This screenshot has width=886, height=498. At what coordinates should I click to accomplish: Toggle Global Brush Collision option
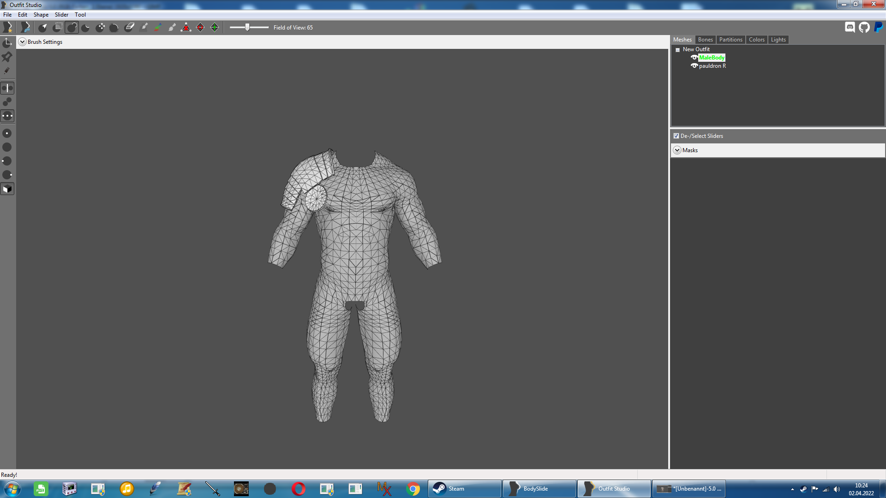(x=7, y=116)
